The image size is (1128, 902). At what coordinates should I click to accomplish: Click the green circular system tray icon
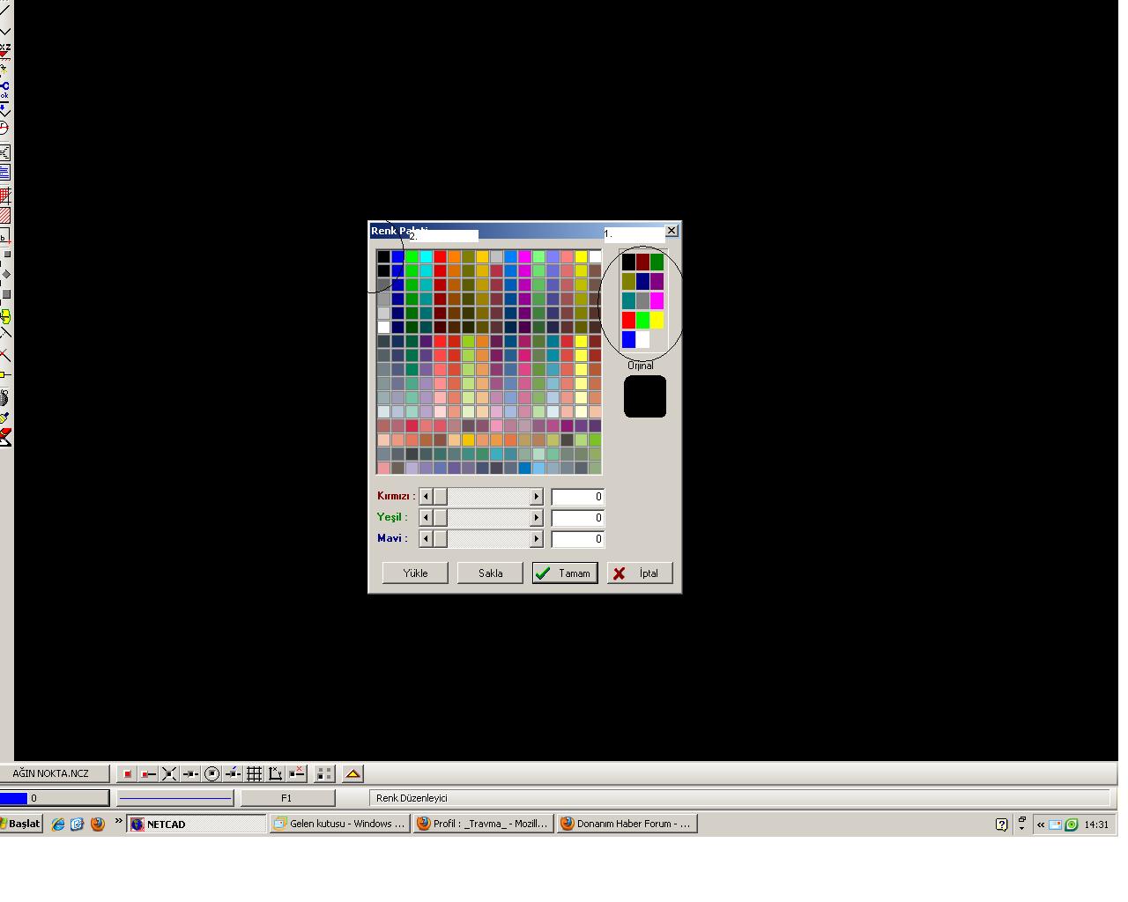coord(1072,824)
